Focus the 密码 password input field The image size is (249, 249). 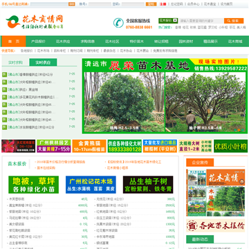click(133, 4)
